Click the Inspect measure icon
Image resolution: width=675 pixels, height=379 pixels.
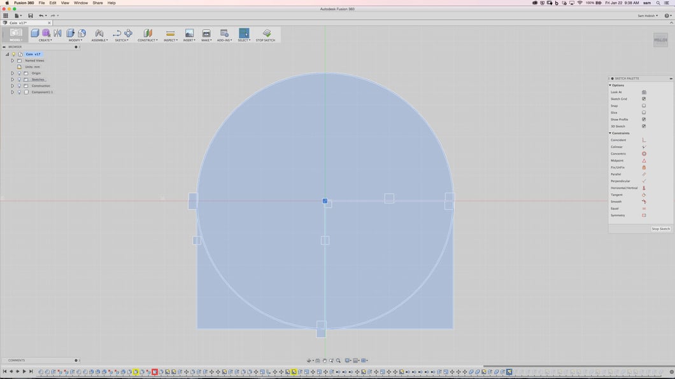[170, 33]
